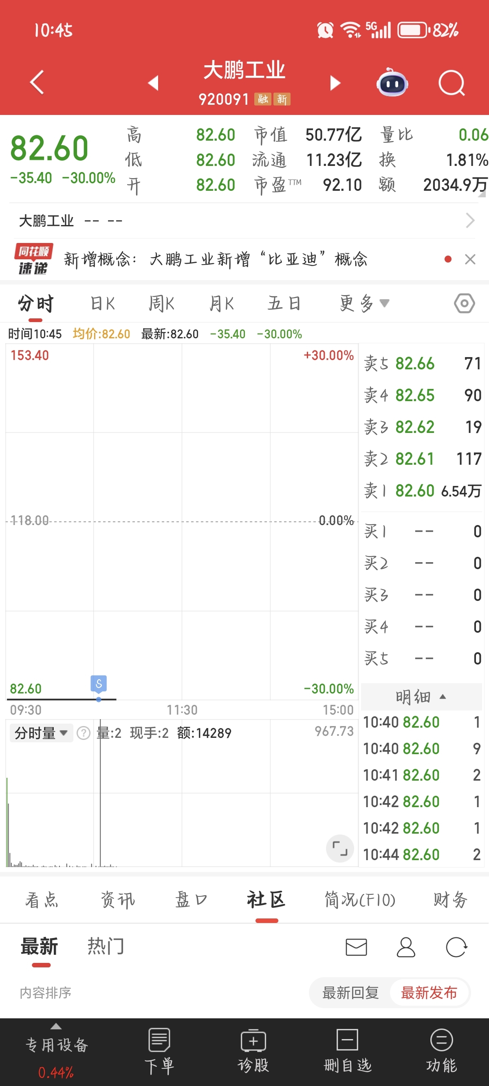489x1086 pixels.
Task: Expand chart to fullscreen icon
Action: point(340,848)
